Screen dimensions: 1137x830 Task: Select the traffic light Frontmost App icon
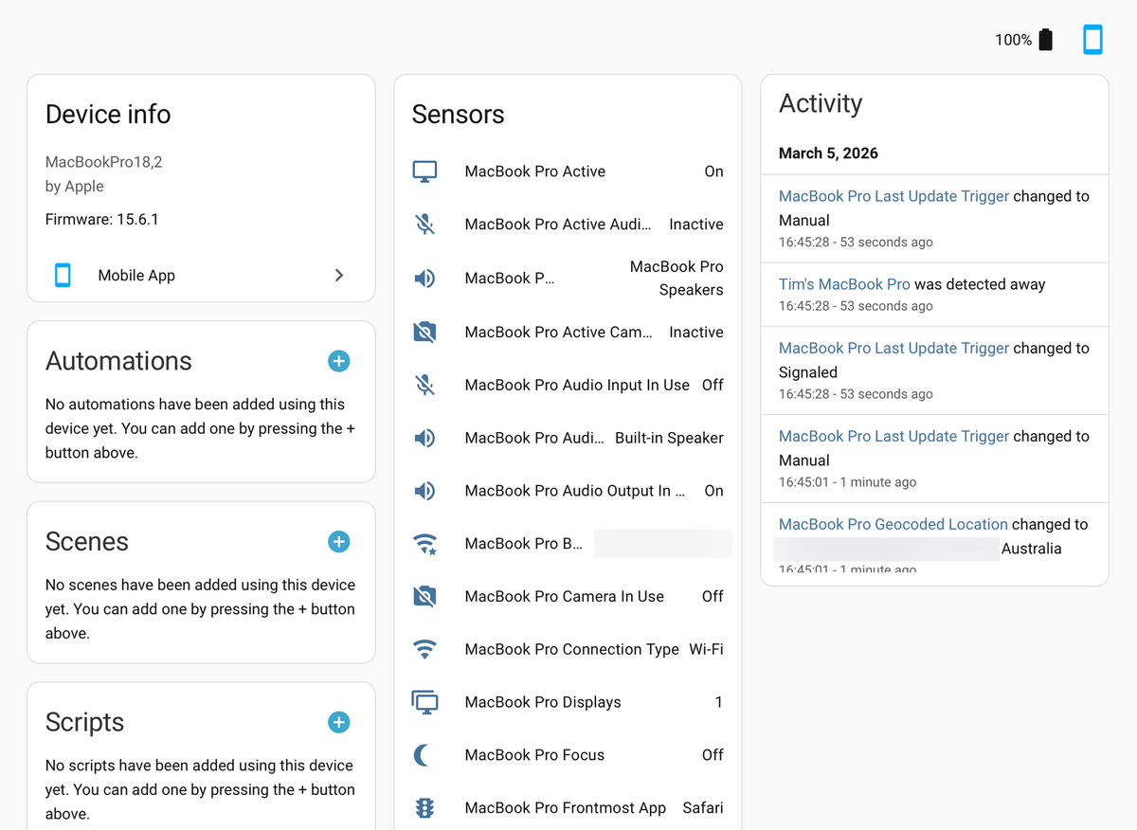424,808
